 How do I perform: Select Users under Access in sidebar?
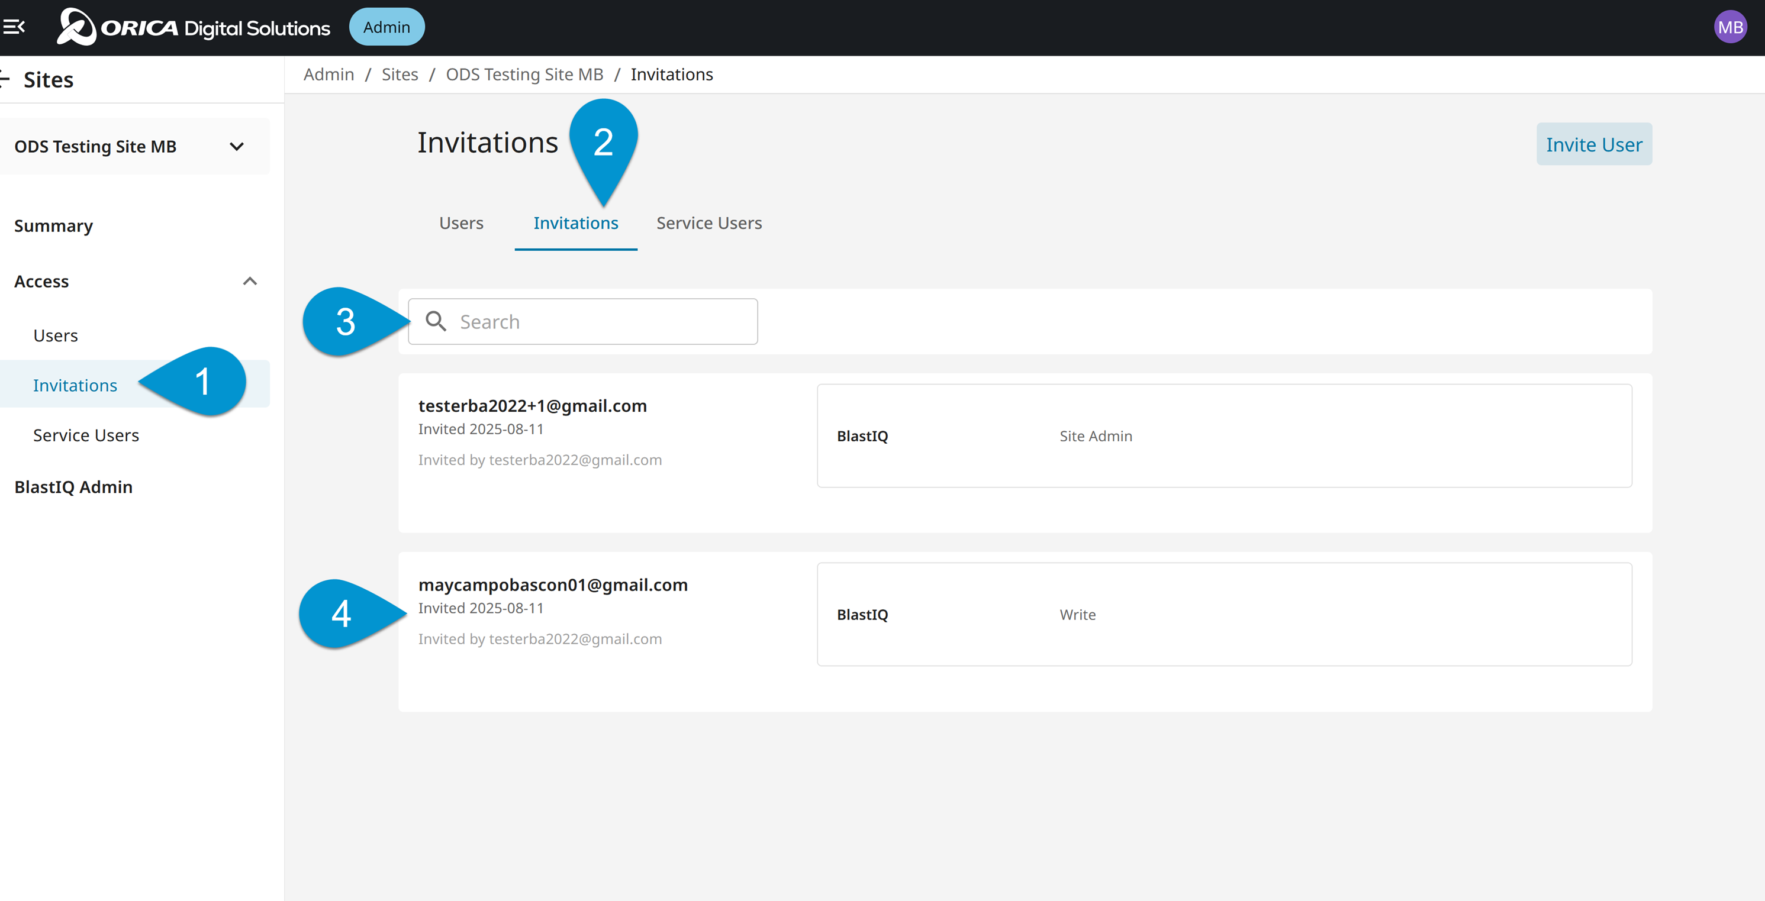[56, 335]
